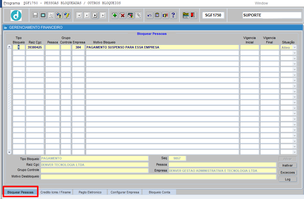Open the Configurar Empresa tab
304x199 pixels.
pyautogui.click(x=125, y=192)
